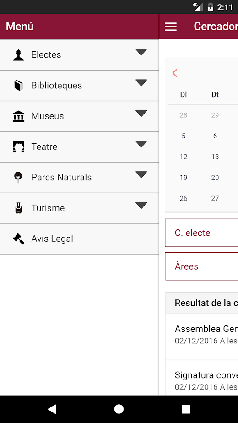Viewport: 238px width, 423px height.
Task: Expand the Museus dropdown arrow
Action: tap(141, 114)
